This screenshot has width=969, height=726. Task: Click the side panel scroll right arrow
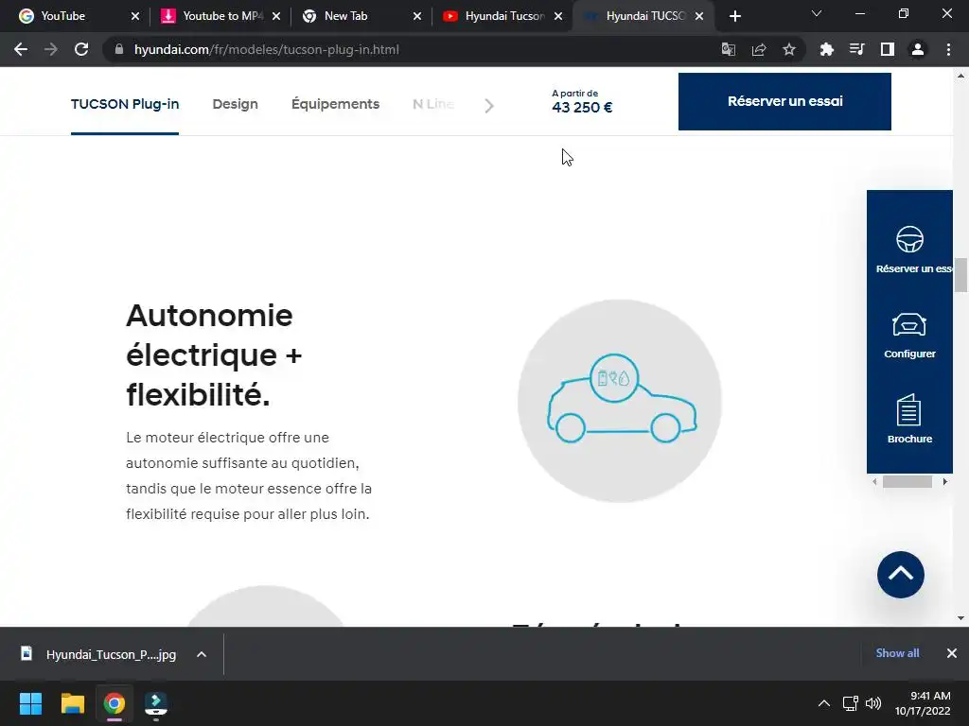(x=945, y=481)
